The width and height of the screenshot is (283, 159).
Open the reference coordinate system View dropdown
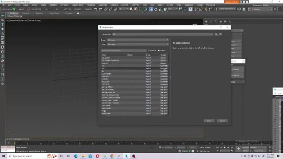click(173, 9)
